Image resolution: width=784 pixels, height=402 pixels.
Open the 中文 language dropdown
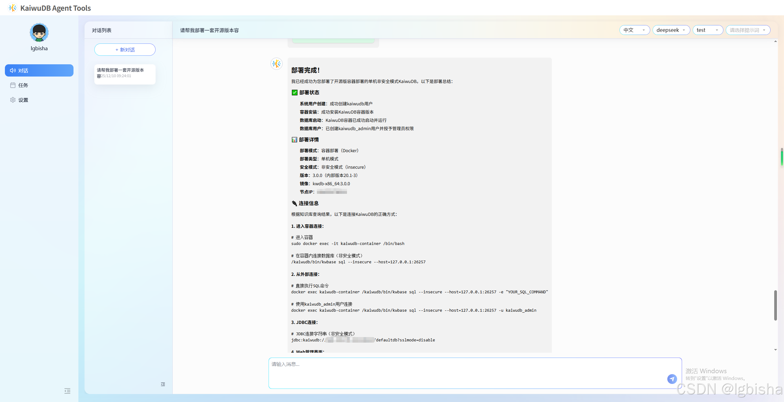pyautogui.click(x=634, y=30)
